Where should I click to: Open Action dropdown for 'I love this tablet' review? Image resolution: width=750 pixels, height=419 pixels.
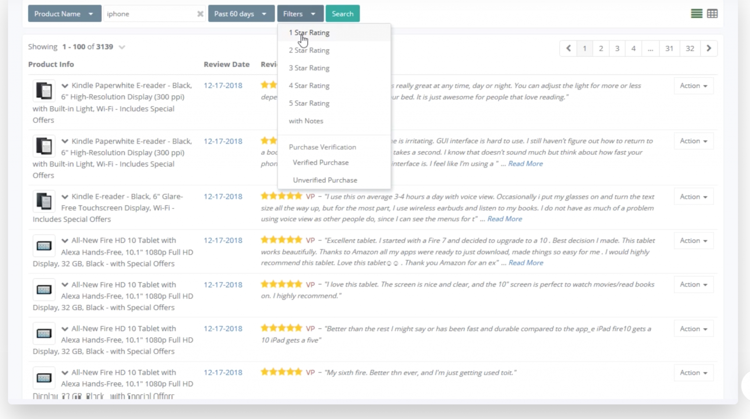693,284
